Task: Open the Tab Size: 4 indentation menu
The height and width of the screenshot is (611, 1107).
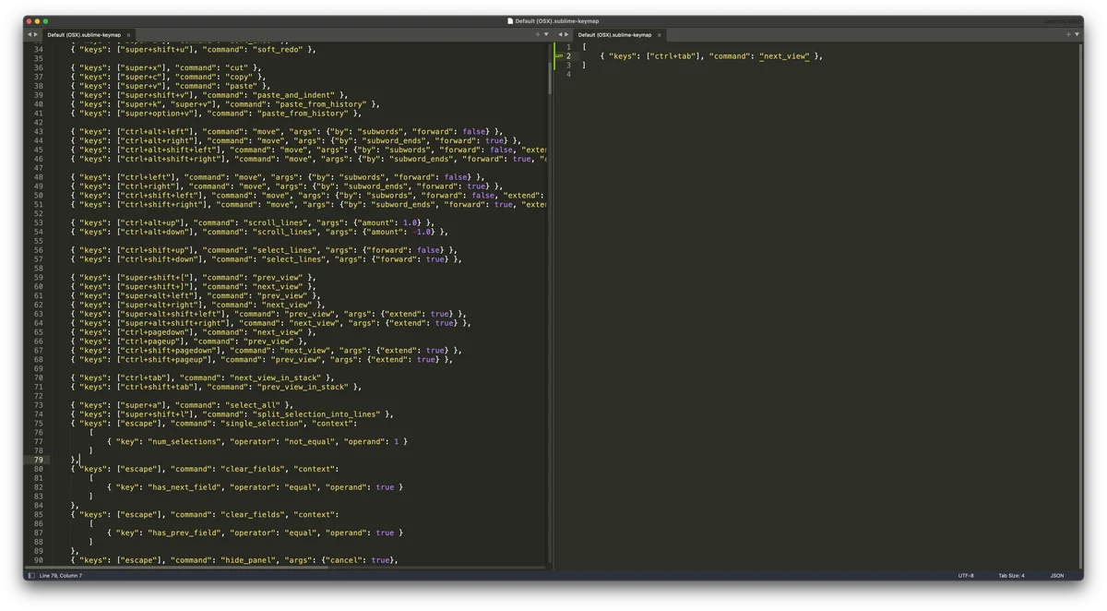Action: point(1011,576)
